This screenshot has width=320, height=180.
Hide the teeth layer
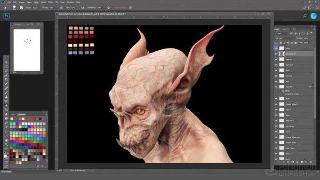point(276,99)
